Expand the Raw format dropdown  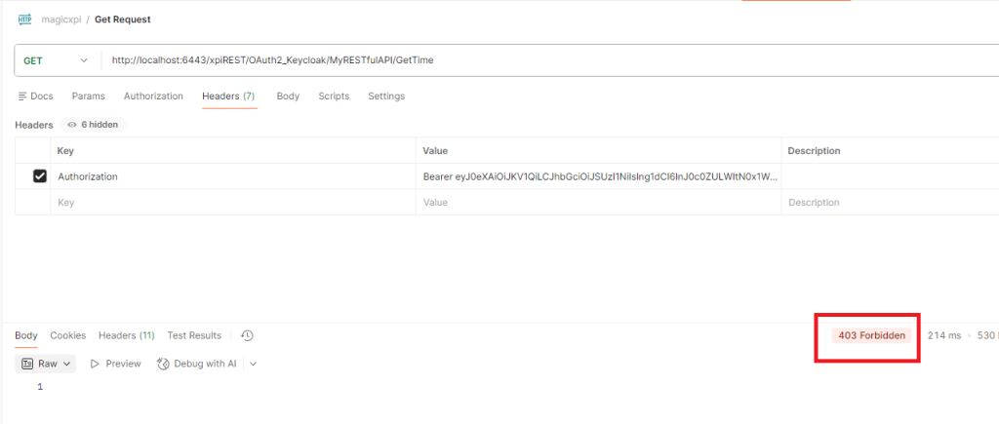(47, 364)
